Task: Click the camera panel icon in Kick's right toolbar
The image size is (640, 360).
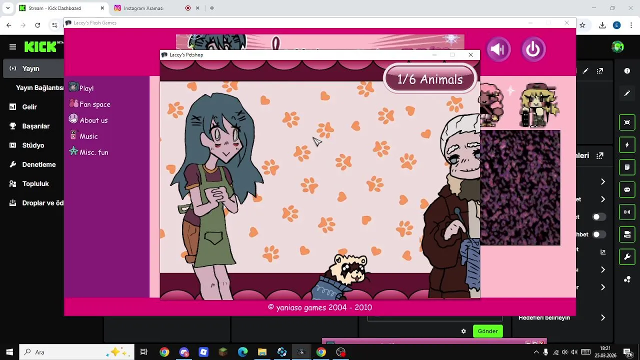Action: [627, 234]
